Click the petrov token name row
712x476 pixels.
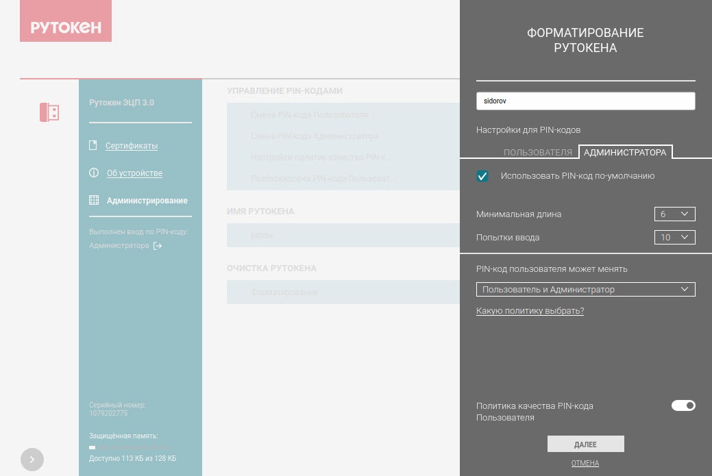tap(343, 236)
